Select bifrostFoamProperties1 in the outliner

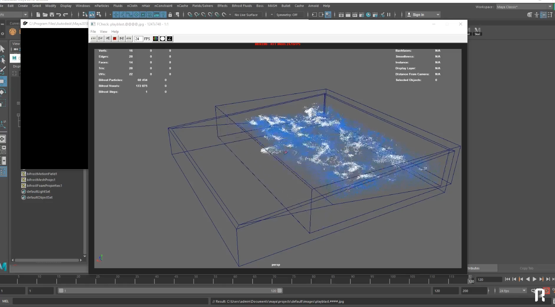44,186
